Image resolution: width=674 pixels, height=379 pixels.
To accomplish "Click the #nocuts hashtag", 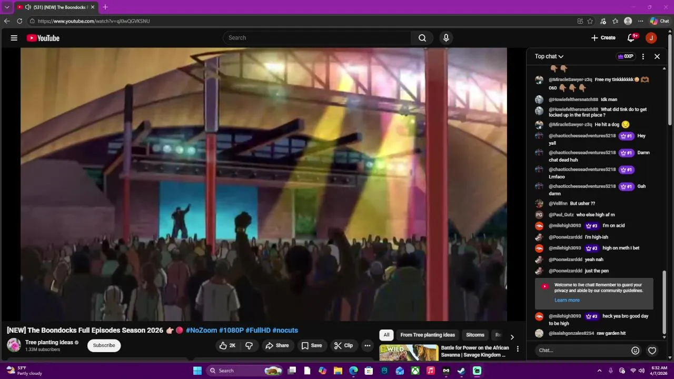I will coord(285,330).
